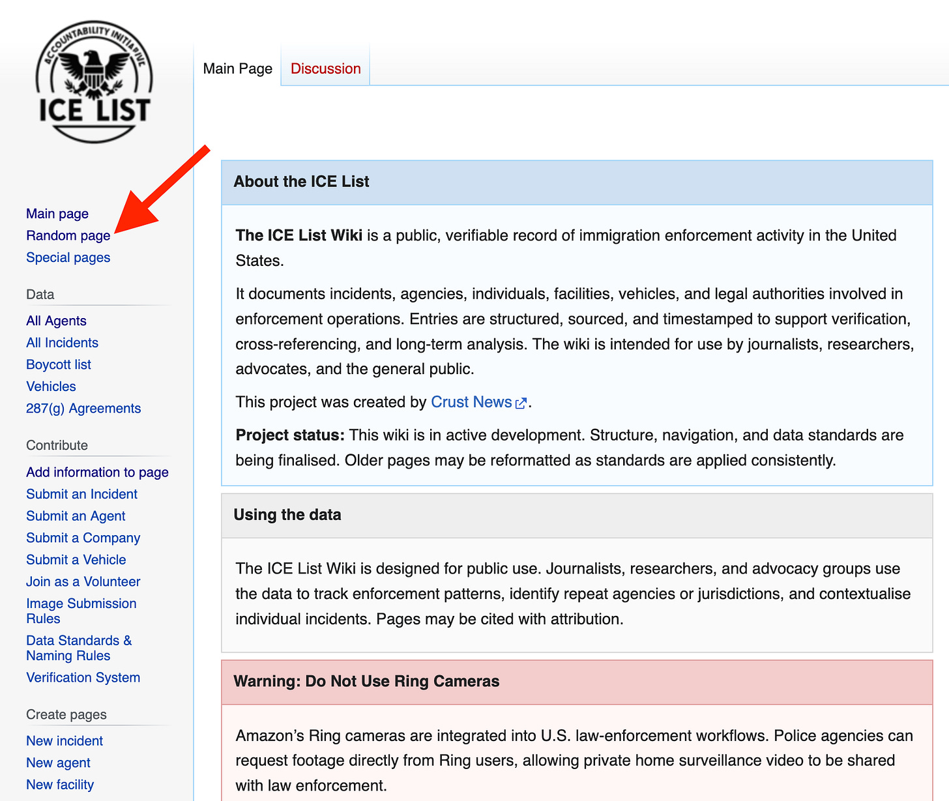949x801 pixels.
Task: Browse the Vehicles page
Action: (x=51, y=386)
